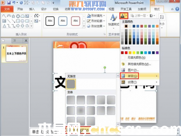The width and height of the screenshot is (181, 136).
Task: Open the Help question mark icon
Action: point(177,9)
